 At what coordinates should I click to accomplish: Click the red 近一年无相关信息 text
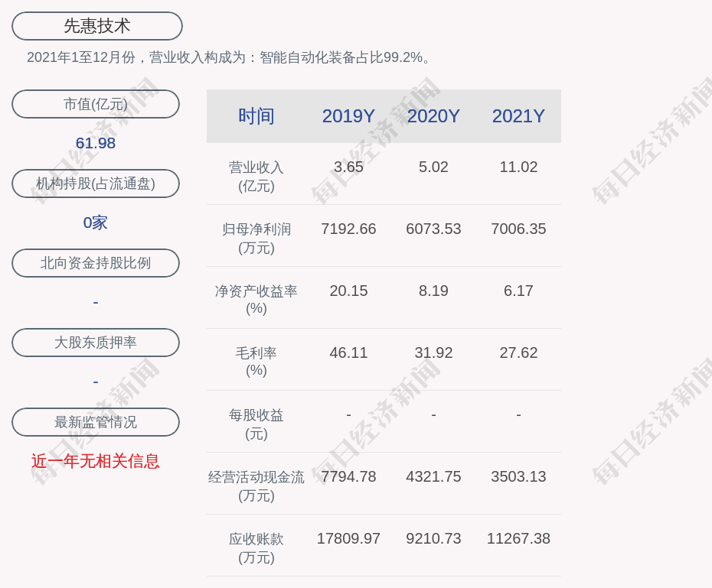[96, 461]
